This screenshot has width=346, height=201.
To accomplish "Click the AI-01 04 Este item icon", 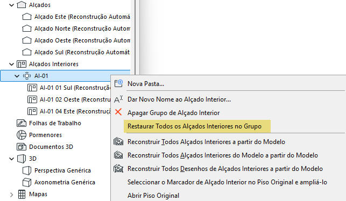I will pos(32,111).
